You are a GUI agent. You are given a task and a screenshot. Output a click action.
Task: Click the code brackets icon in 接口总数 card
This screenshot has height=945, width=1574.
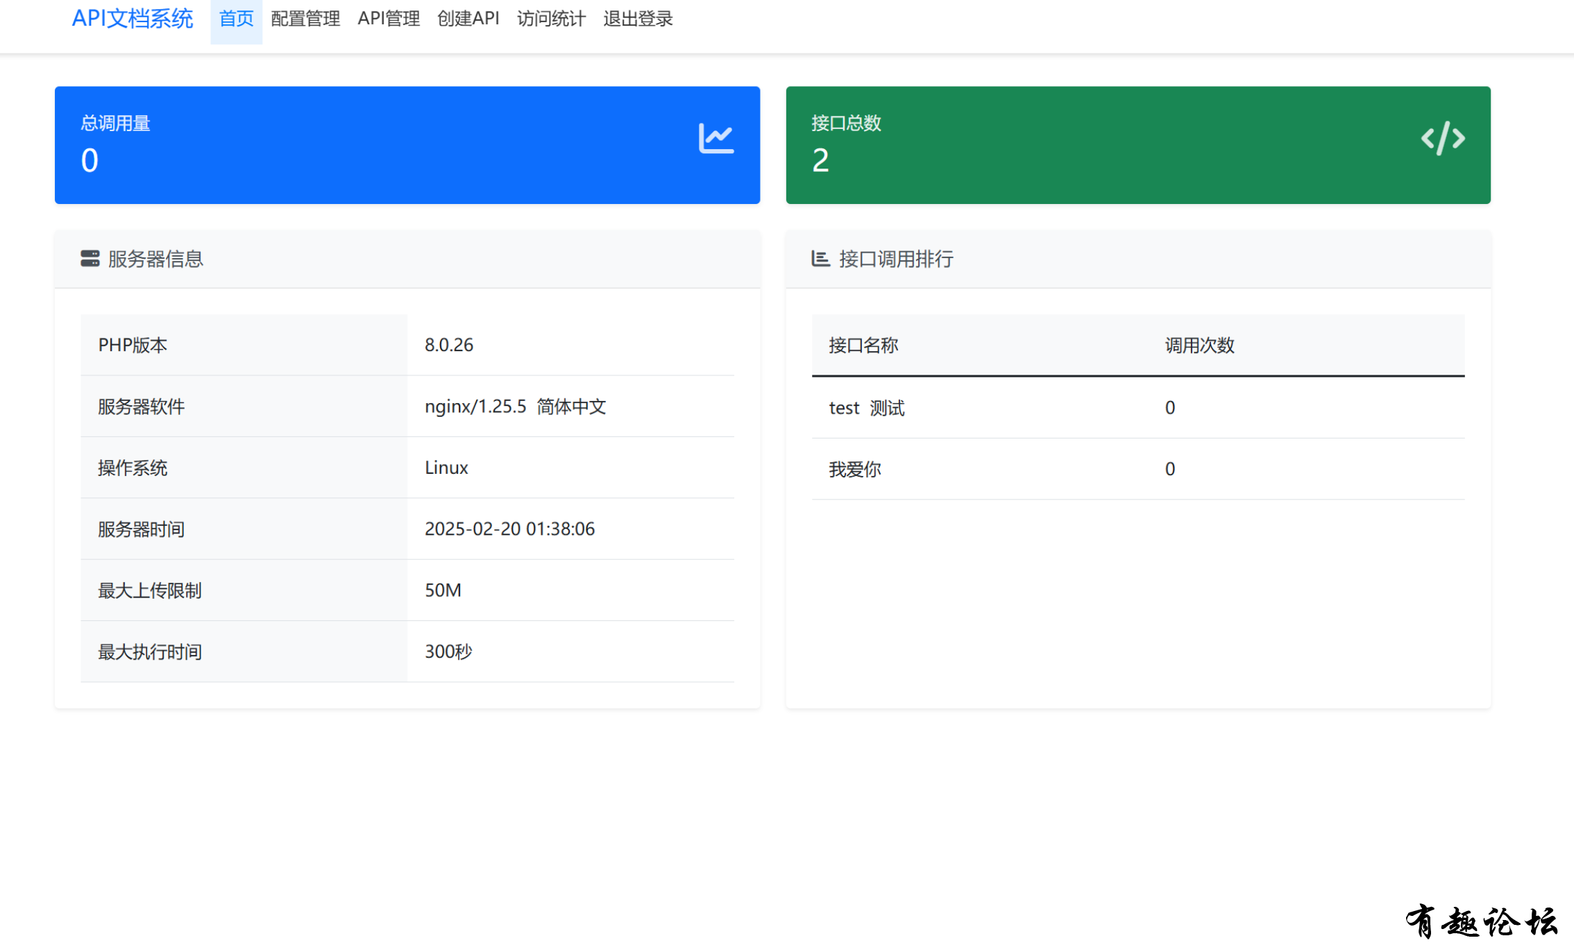pos(1443,138)
